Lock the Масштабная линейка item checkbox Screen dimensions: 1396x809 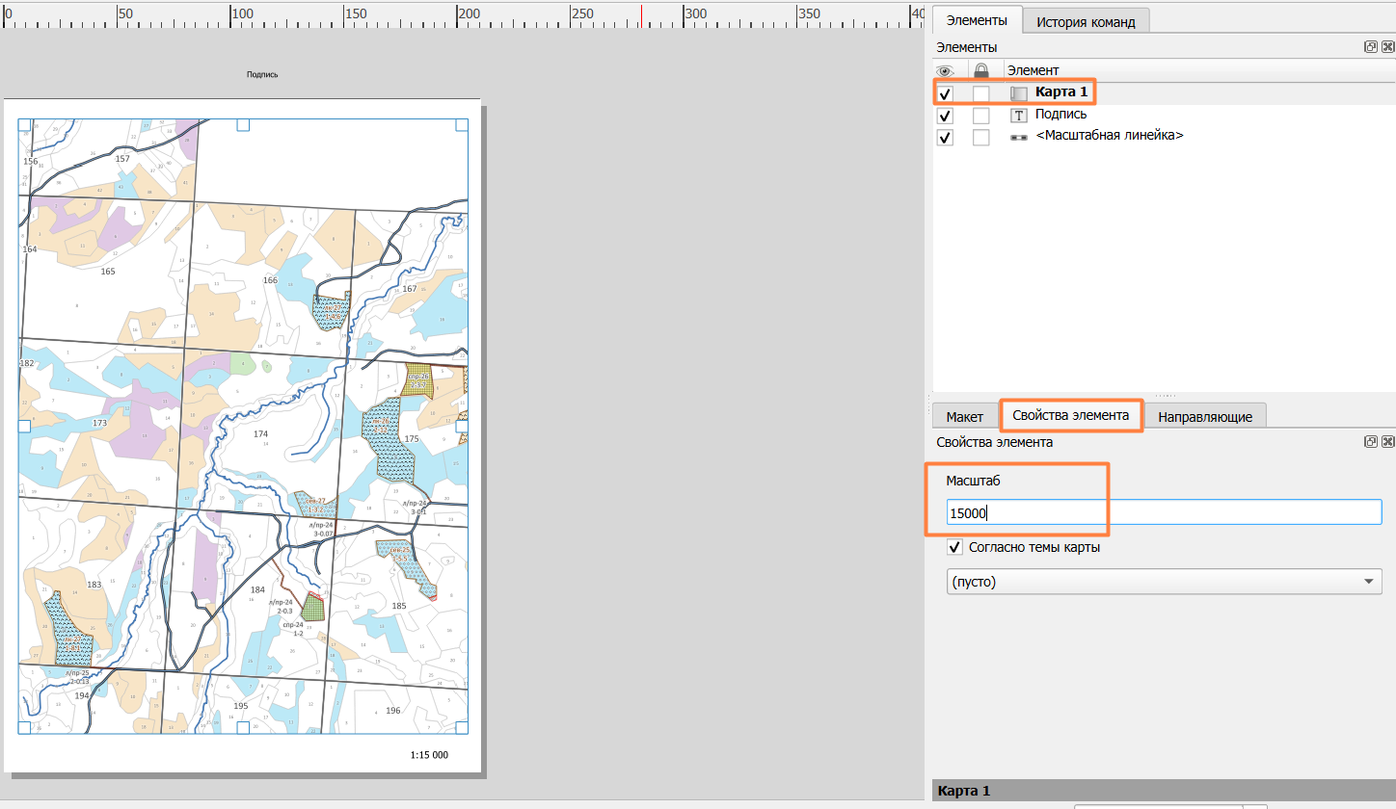pyautogui.click(x=981, y=138)
